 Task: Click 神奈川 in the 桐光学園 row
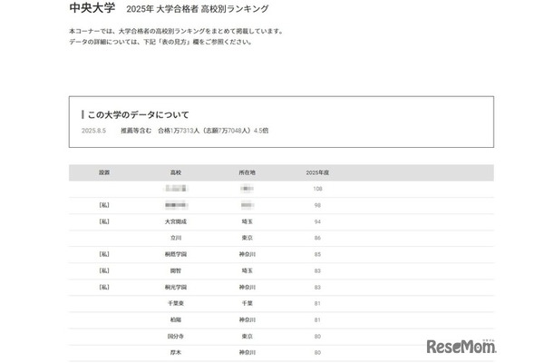click(x=247, y=287)
